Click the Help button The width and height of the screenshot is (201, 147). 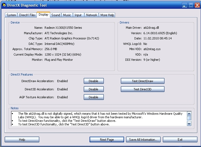(22, 140)
